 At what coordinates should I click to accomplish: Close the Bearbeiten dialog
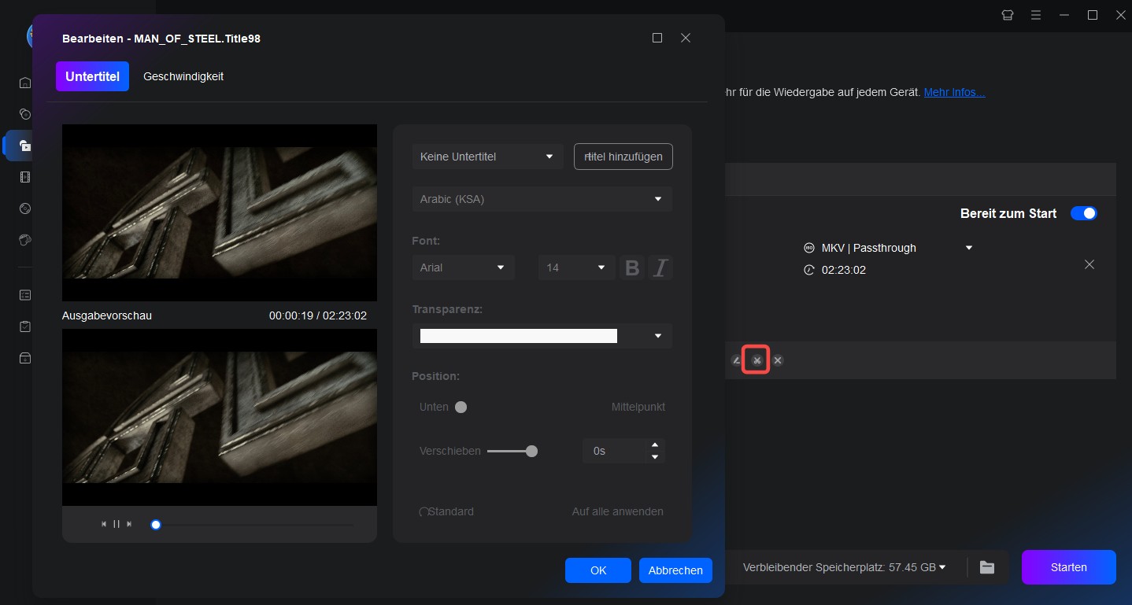[x=686, y=38]
